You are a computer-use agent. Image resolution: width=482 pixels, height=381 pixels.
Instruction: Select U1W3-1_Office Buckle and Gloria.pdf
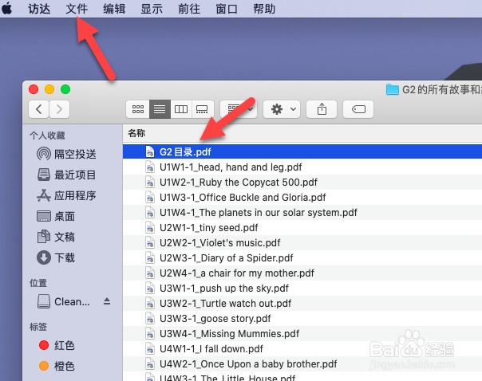point(302,198)
